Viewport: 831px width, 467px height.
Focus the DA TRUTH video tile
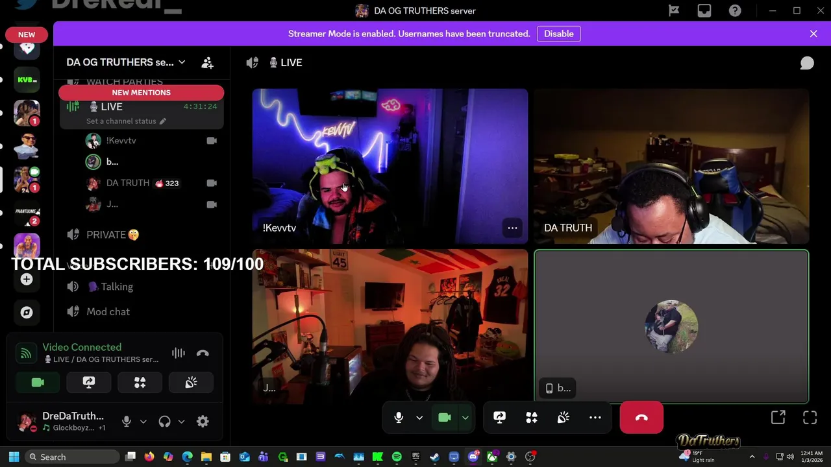671,166
